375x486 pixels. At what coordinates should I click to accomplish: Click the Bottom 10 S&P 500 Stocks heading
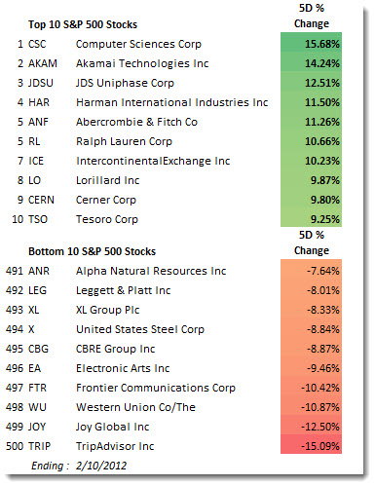[x=93, y=251]
